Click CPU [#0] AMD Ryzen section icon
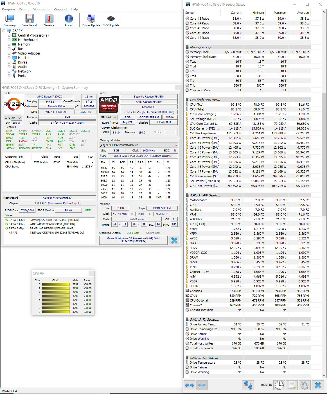Viewport: 327px width, 394px height. (x=187, y=100)
